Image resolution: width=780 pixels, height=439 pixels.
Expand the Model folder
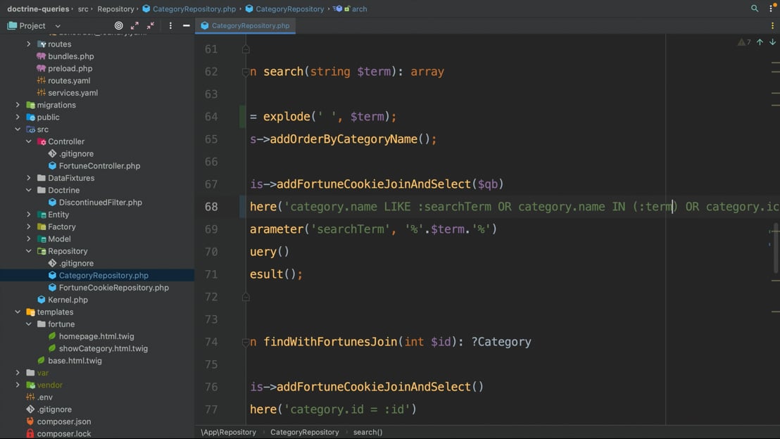point(29,238)
